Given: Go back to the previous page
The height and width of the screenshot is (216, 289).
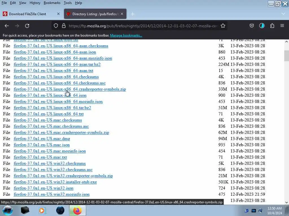Looking at the screenshot, I should click(x=7, y=26).
